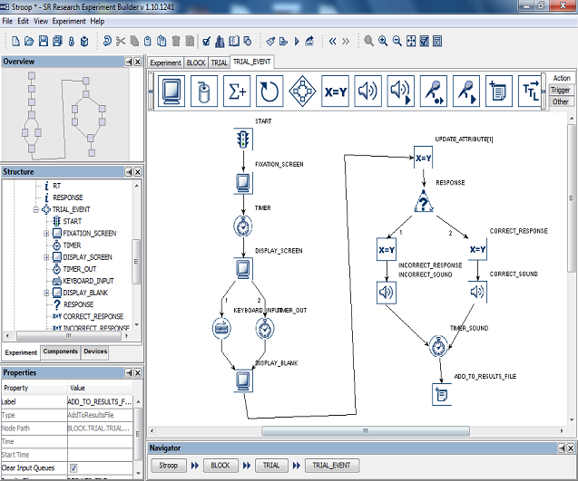578x481 pixels.
Task: Select the Display Screen action in palette
Action: (x=171, y=91)
